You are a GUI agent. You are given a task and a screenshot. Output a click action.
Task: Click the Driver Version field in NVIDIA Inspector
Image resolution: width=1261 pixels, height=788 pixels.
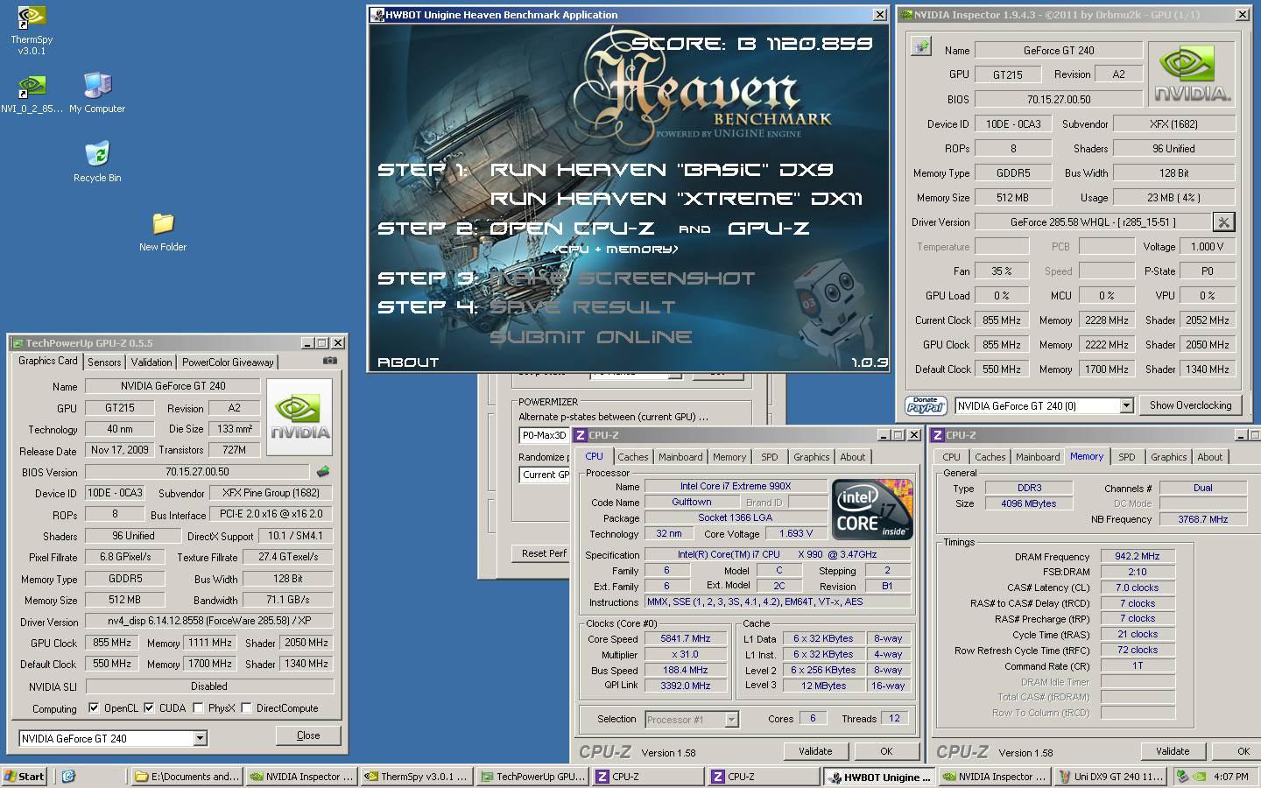tap(1093, 222)
